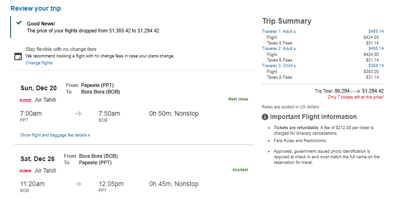Click the Sun, Dec 20 flight date
The image size is (400, 199).
(38, 88)
